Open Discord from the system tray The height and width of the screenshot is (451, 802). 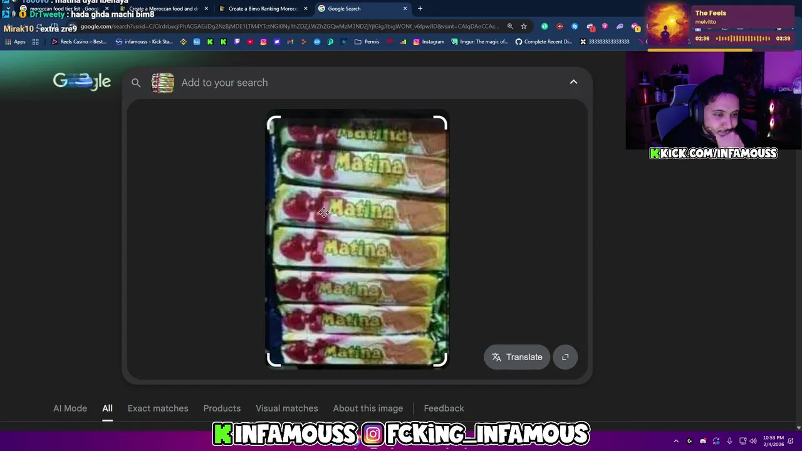(703, 441)
